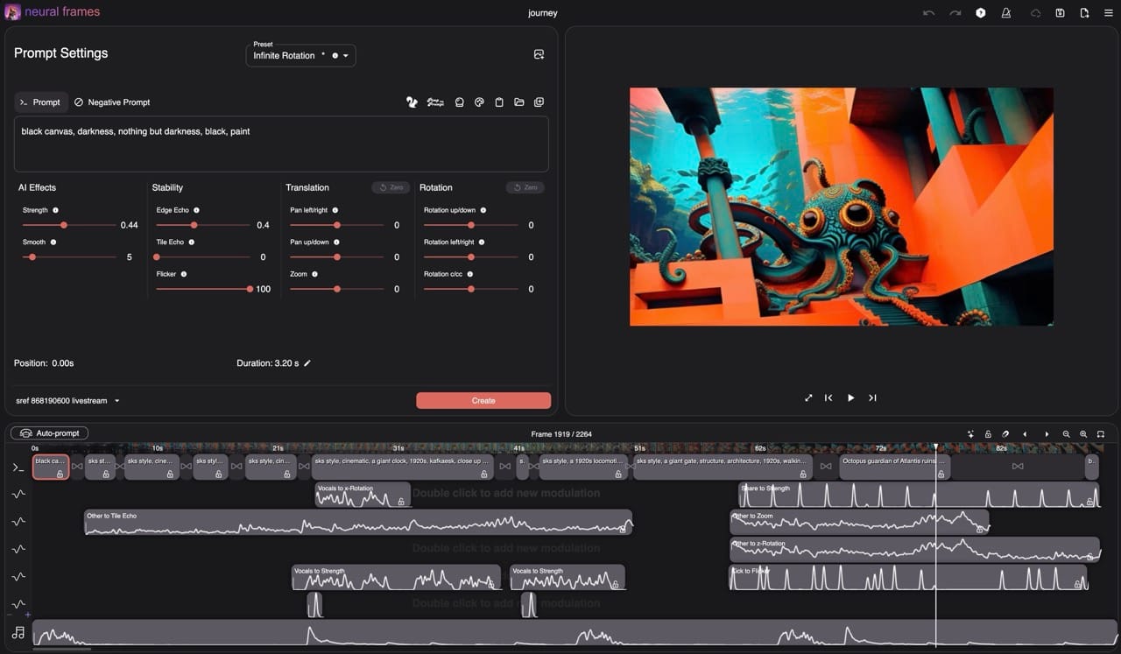Click the save project floppy disk icon

(x=1060, y=13)
